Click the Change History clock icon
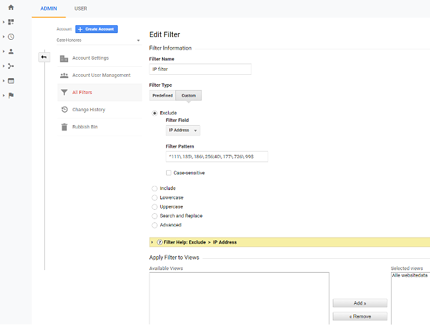Viewport: 430px width, 325px height. pyautogui.click(x=64, y=109)
